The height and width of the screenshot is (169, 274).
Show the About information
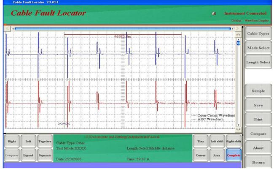click(x=258, y=148)
